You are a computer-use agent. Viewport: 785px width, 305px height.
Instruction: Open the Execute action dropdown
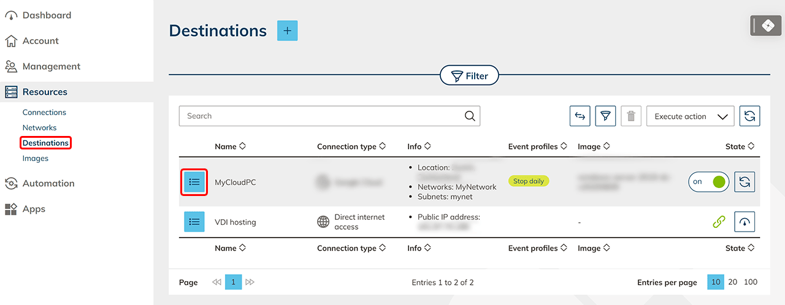[691, 116]
